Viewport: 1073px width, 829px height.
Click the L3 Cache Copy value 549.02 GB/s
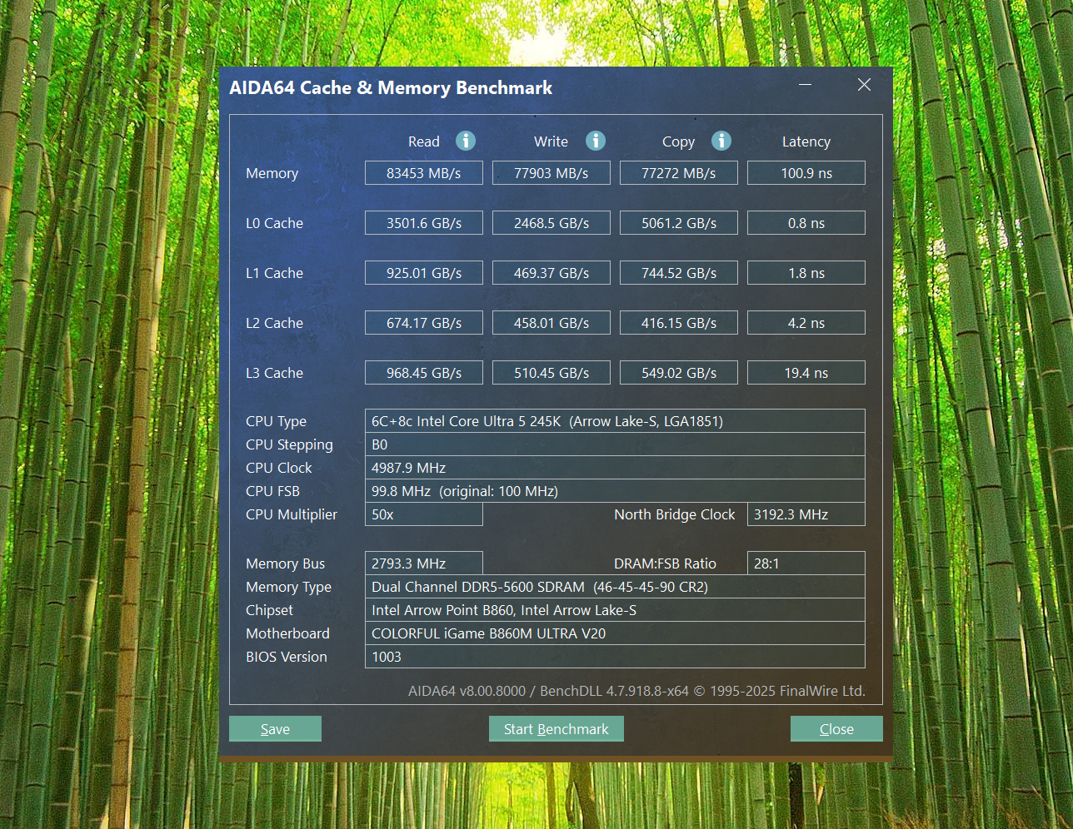pyautogui.click(x=679, y=373)
